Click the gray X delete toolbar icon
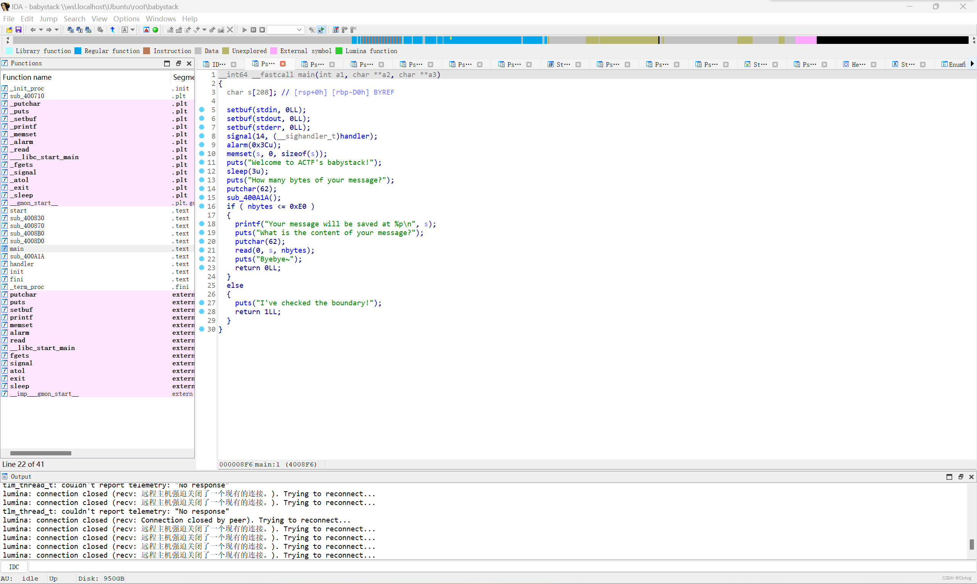977x584 pixels. click(x=230, y=30)
